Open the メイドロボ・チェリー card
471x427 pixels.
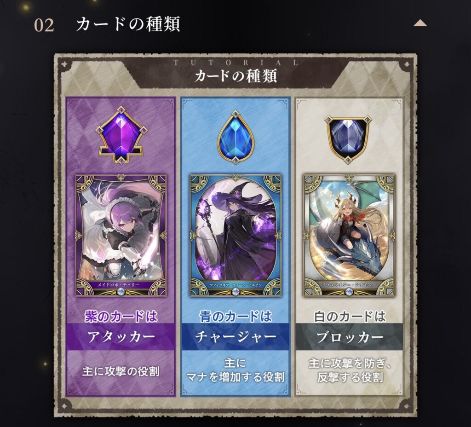[x=121, y=235]
